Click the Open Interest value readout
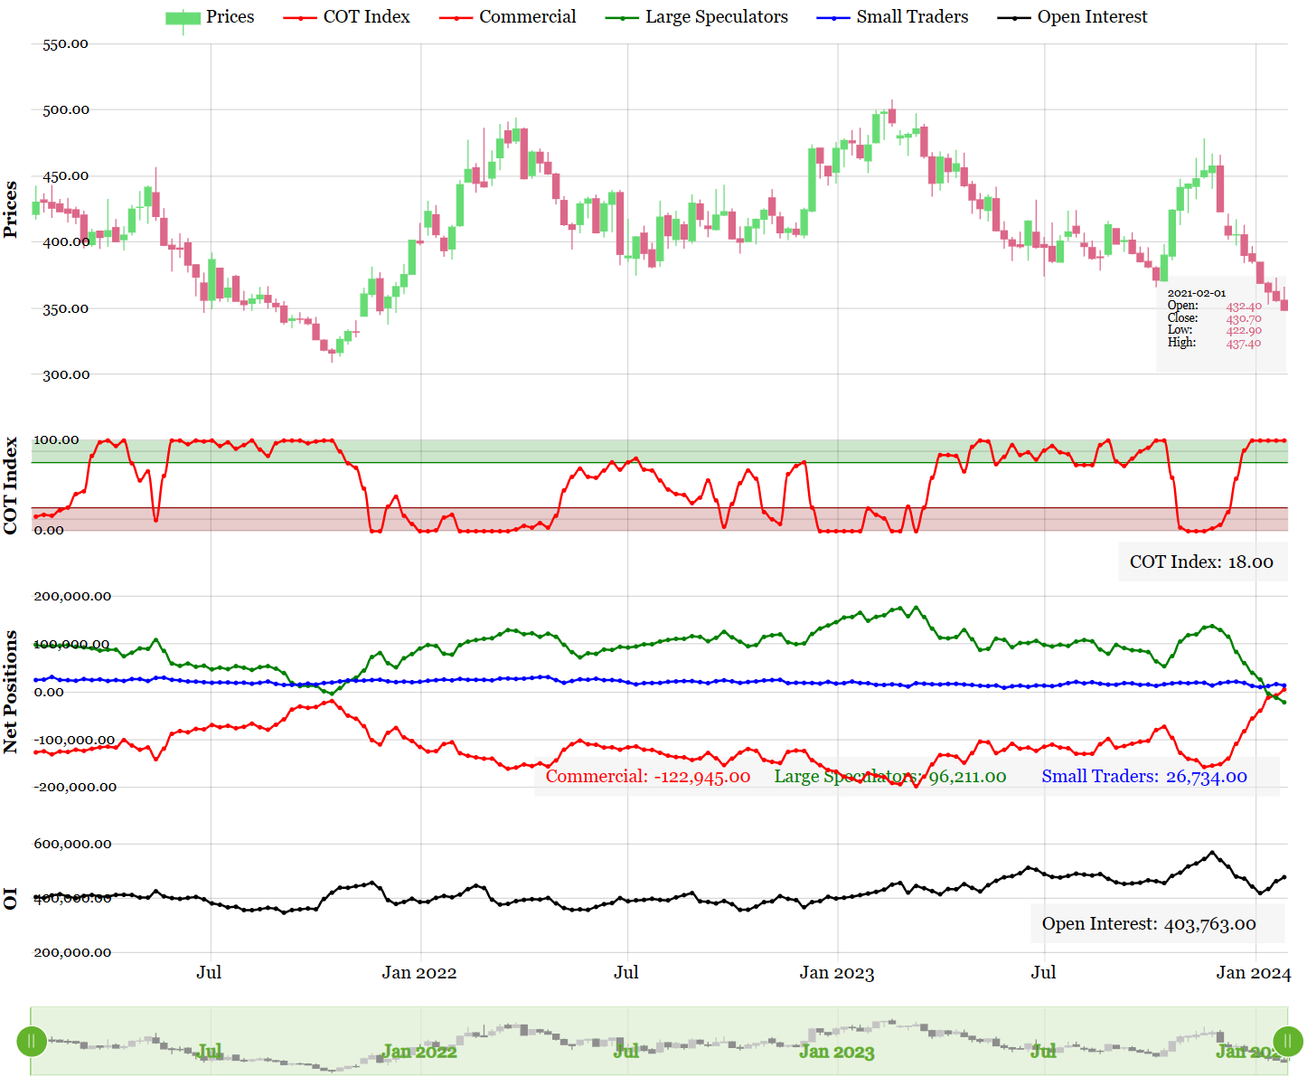Image resolution: width=1307 pixels, height=1077 pixels. pos(1148,923)
